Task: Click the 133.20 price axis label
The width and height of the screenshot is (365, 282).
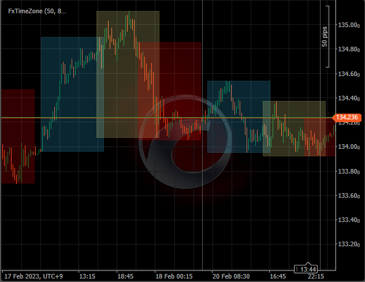Action: pyautogui.click(x=349, y=244)
